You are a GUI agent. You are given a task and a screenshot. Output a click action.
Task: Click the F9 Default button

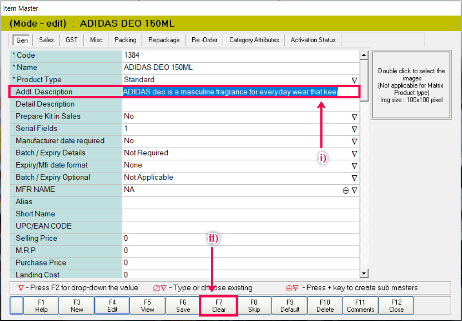(290, 305)
